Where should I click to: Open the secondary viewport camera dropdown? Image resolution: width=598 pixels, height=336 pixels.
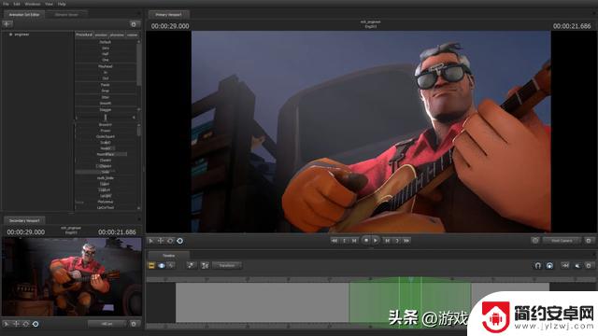(107, 324)
